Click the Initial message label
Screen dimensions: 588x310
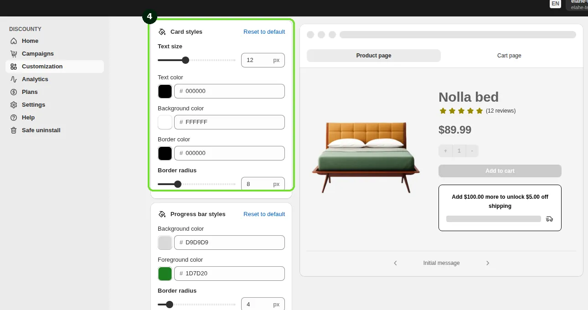[x=441, y=263]
